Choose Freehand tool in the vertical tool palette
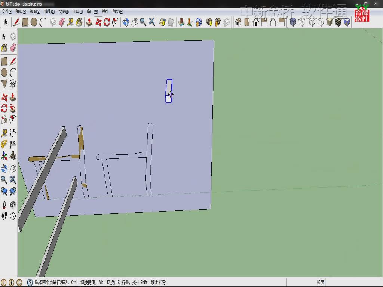Screen dimensions: 383x287 click(13, 84)
